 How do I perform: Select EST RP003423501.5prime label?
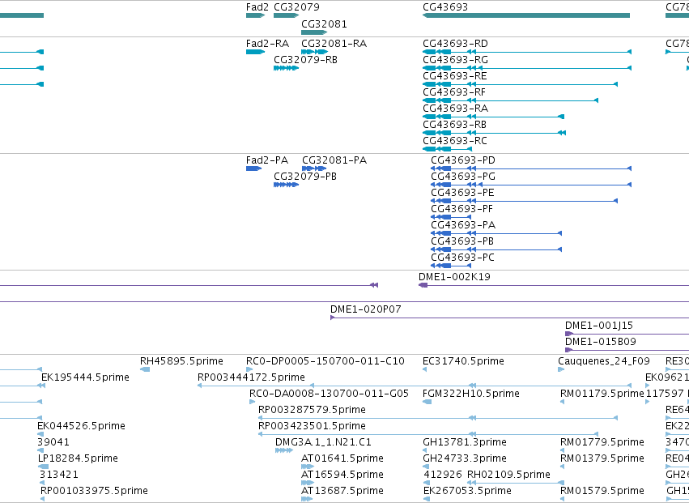tap(312, 427)
